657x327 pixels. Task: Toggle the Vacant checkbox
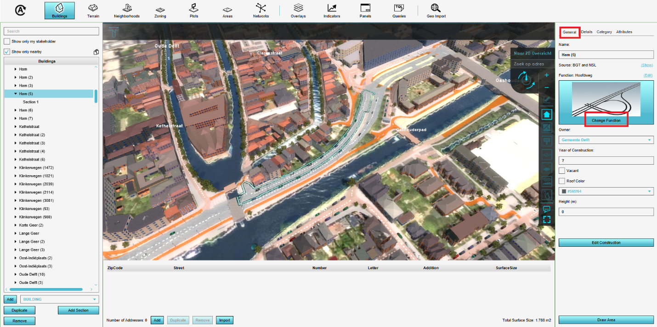pyautogui.click(x=562, y=171)
